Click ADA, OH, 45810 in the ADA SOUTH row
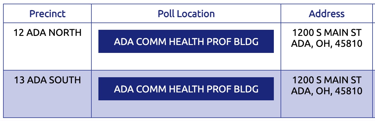 (327, 91)
